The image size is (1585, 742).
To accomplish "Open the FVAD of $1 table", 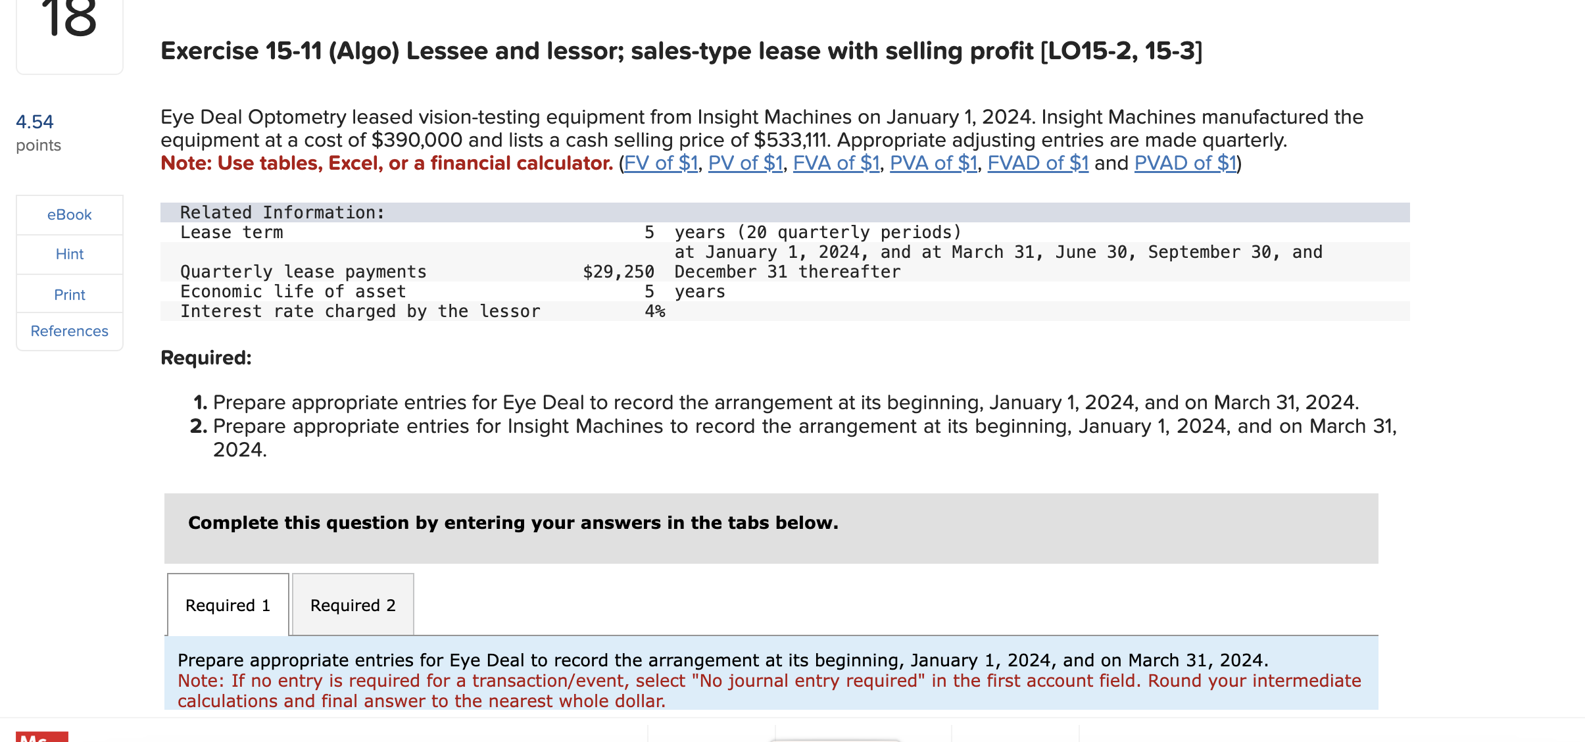I will coord(1037,163).
